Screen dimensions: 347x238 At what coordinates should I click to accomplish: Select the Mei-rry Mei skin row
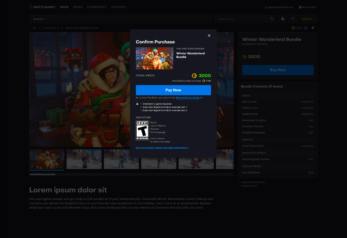[278, 102]
